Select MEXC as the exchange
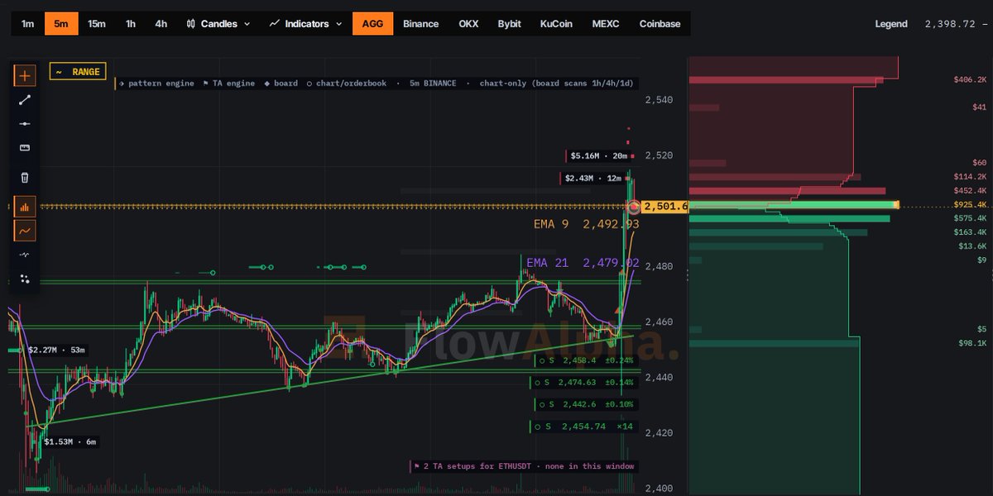 (606, 24)
